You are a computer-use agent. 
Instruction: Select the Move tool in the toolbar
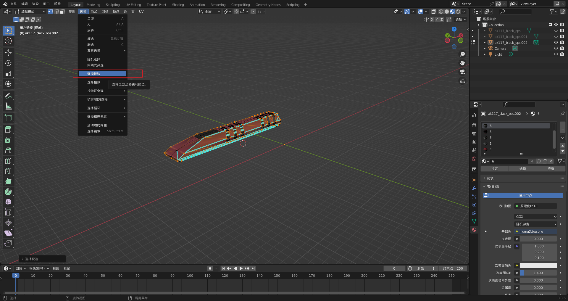(8, 53)
